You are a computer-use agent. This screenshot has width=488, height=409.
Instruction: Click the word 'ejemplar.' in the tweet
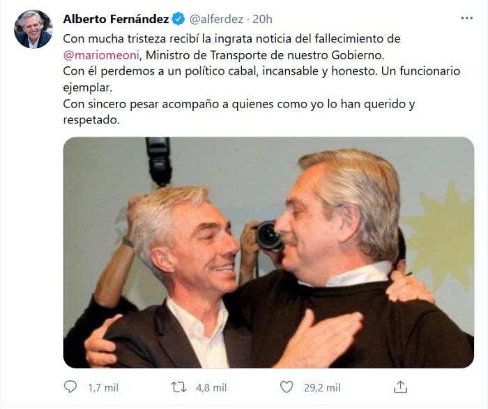[x=87, y=87]
